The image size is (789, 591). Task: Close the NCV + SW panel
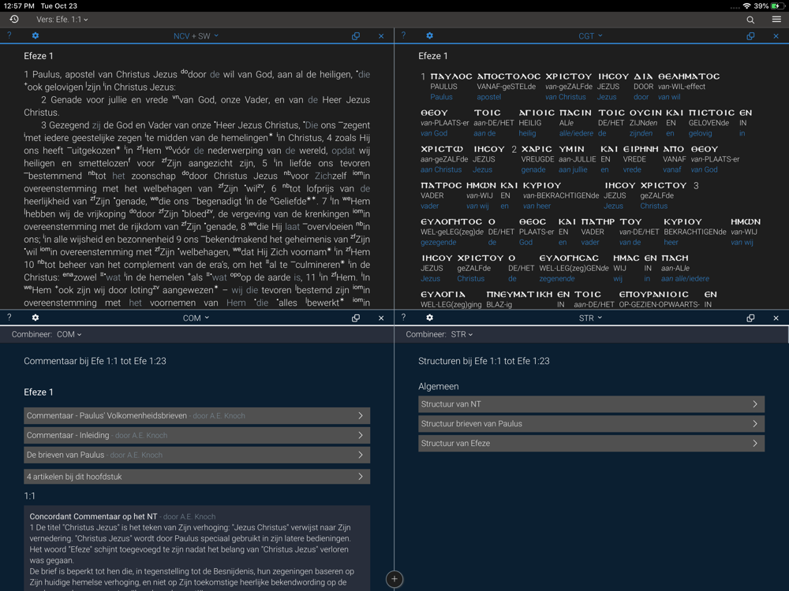[381, 36]
